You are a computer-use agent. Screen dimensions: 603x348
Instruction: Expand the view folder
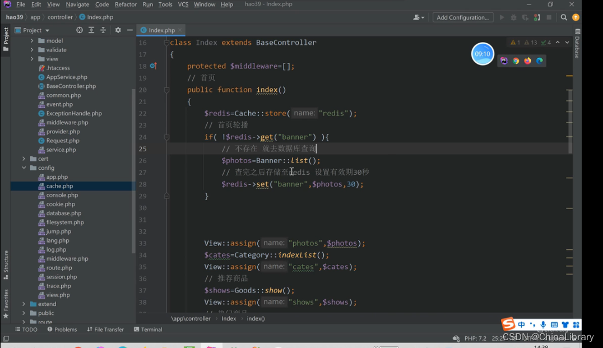click(x=32, y=59)
